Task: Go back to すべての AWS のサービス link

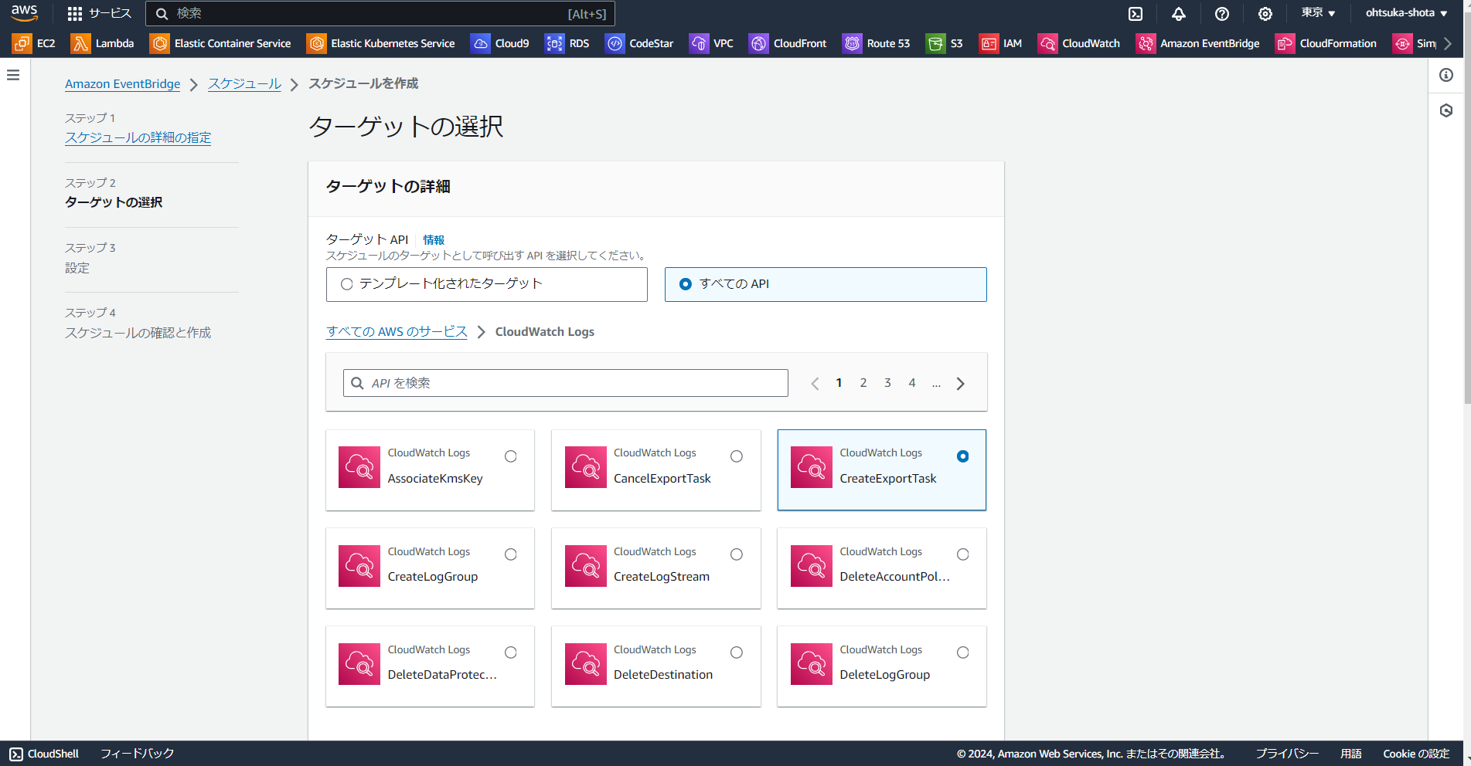Action: click(397, 332)
